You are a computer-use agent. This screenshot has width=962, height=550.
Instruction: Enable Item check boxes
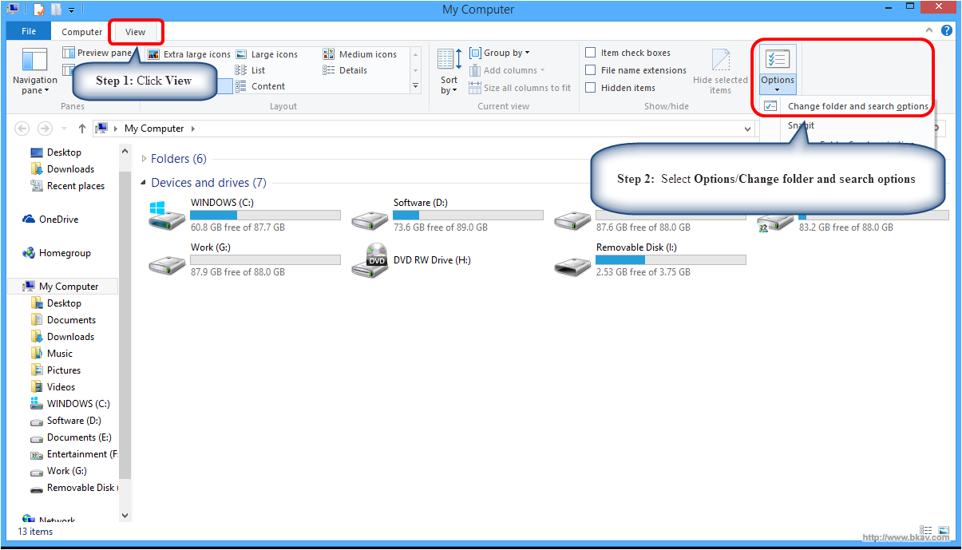591,53
